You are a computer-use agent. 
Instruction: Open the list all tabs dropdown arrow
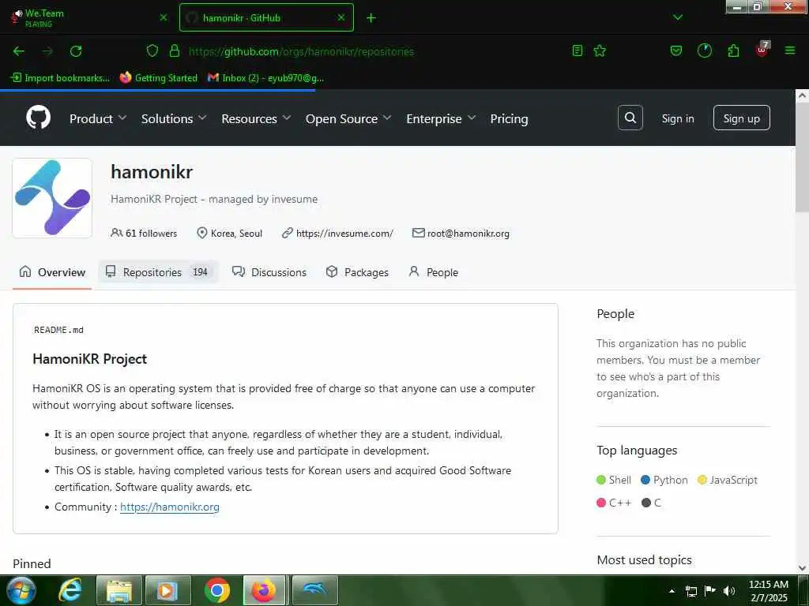(x=678, y=18)
